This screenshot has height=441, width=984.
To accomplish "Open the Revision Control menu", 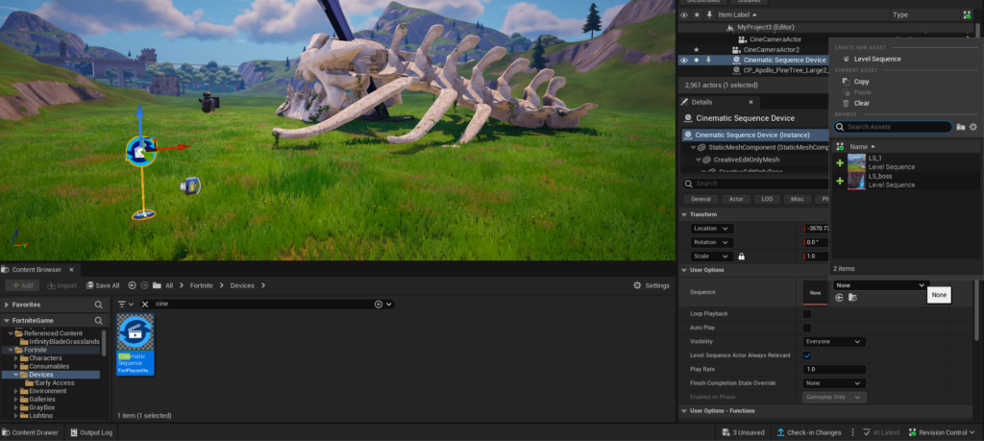I will pyautogui.click(x=942, y=432).
